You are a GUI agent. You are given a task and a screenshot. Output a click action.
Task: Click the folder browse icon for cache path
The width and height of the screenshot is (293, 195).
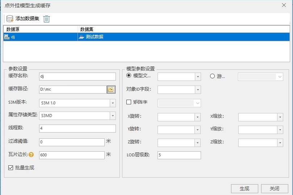click(111, 90)
